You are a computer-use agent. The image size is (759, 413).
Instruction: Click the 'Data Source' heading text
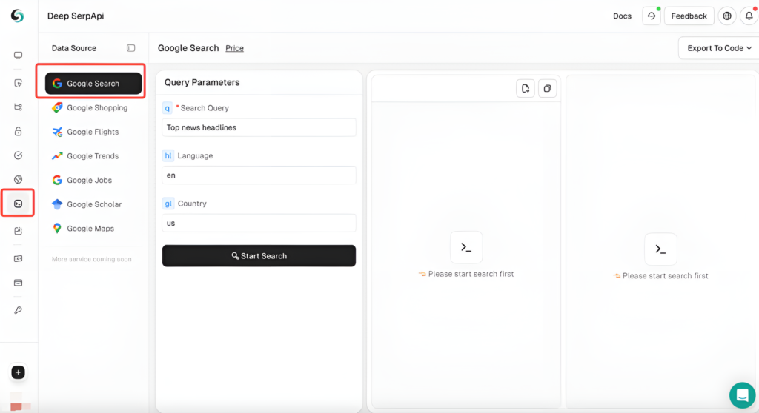click(x=74, y=48)
